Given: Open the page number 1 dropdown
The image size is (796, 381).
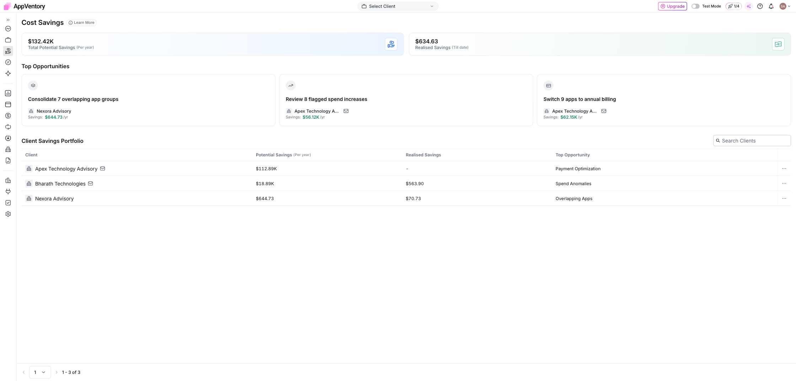Looking at the screenshot, I should (x=40, y=372).
